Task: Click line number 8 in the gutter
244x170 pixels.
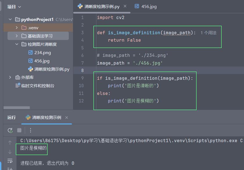Action: click(82, 70)
